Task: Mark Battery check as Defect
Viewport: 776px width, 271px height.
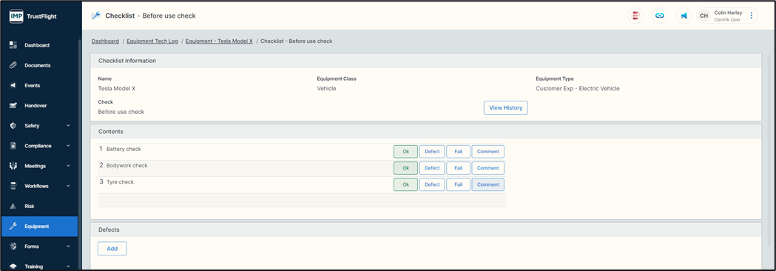Action: pos(432,152)
